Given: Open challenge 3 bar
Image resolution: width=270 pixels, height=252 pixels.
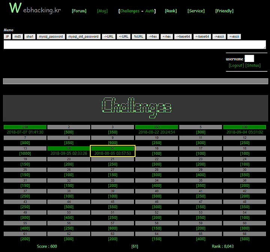Looking at the screenshot, I should pyautogui.click(x=112, y=127).
